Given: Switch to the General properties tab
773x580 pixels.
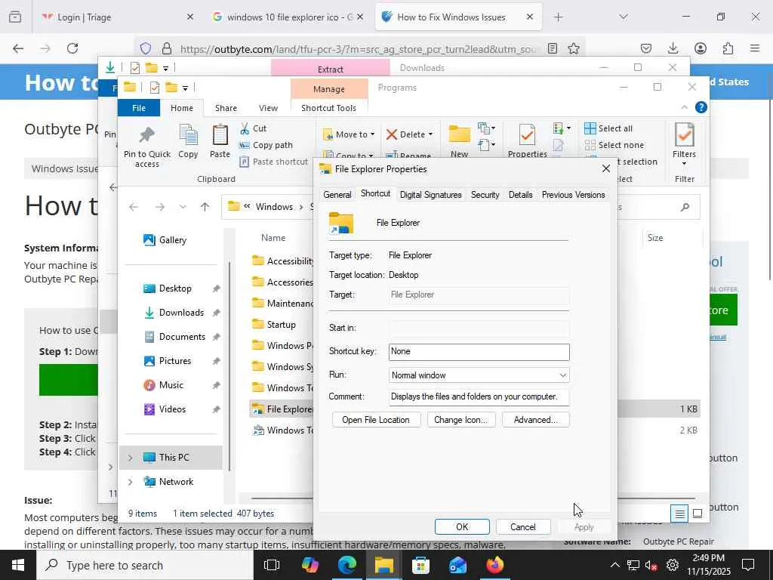Looking at the screenshot, I should pyautogui.click(x=337, y=195).
